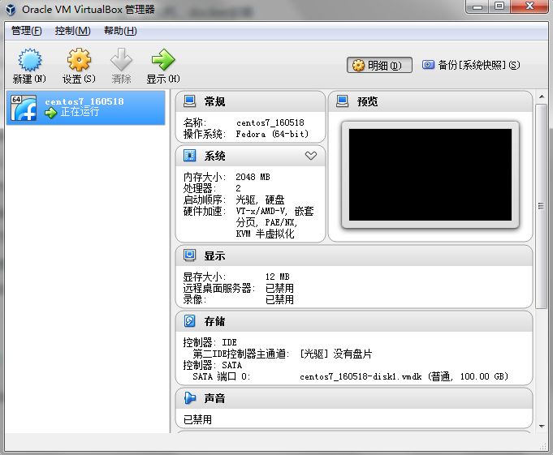
Task: Minimize the VirtualBox manager window
Action: [x=477, y=6]
